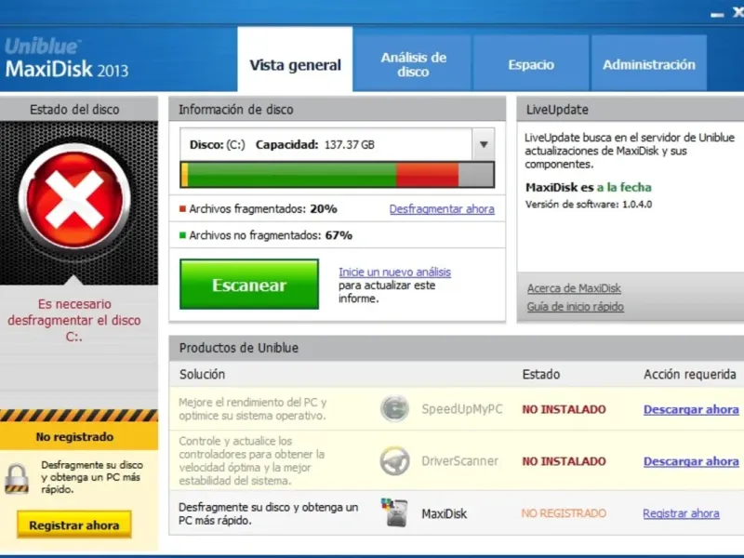Click the green segment of disk usage bar
Image resolution: width=744 pixels, height=558 pixels.
pos(292,175)
